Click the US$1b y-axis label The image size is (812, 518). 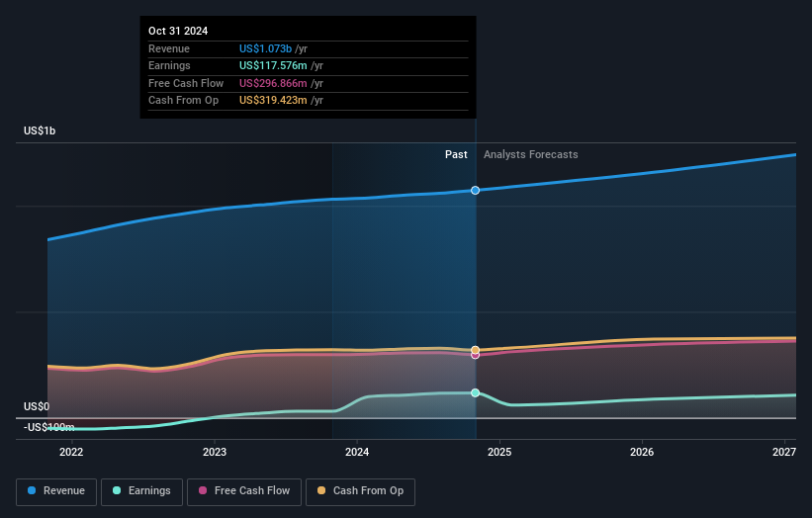[40, 130]
